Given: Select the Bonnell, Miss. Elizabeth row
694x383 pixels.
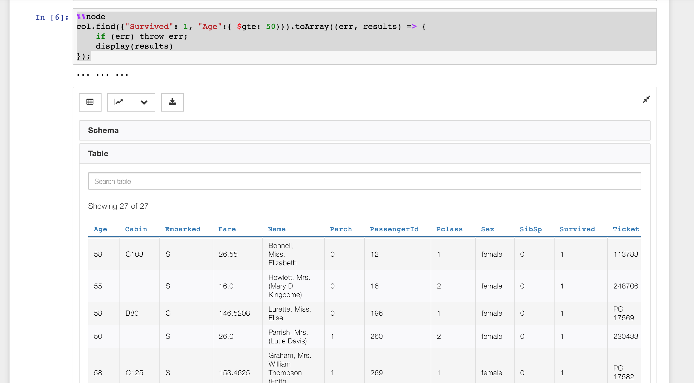Looking at the screenshot, I should [x=282, y=254].
